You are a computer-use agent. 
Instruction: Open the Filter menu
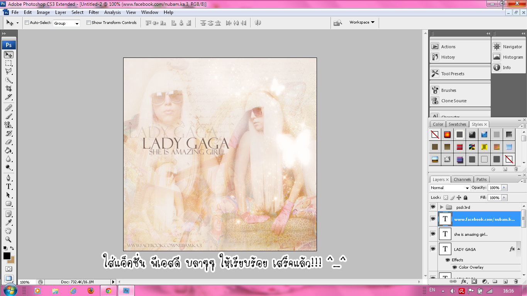pos(94,12)
